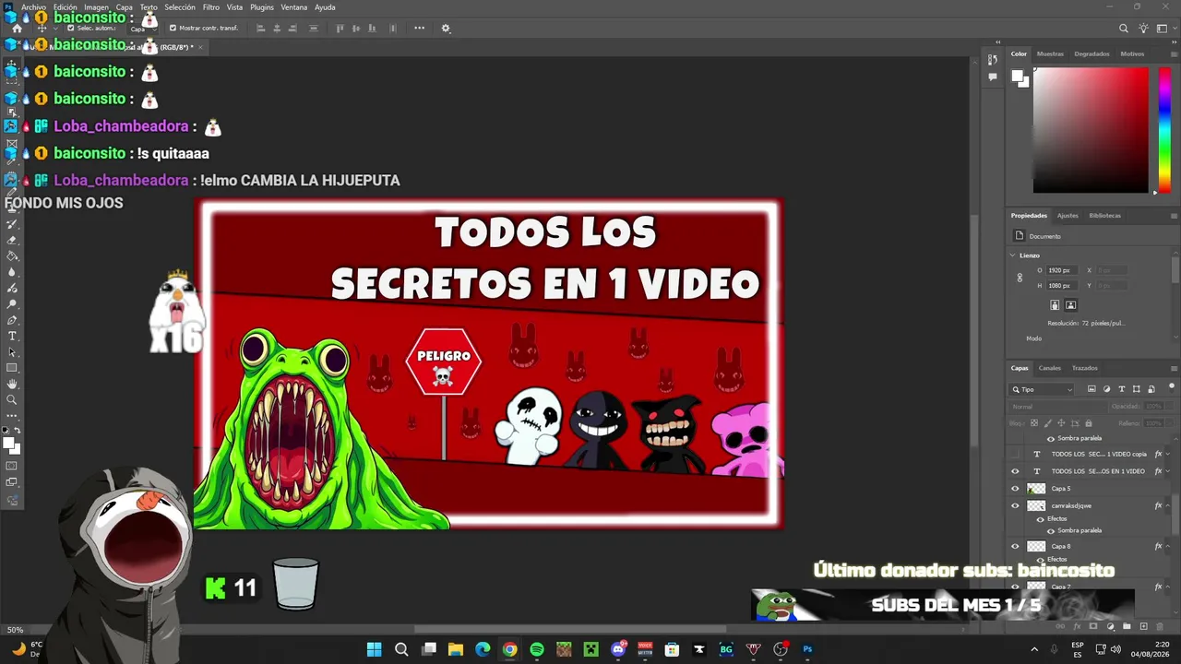Show the hidden 'TODOS LOS SEC... 1 VIDEO copia' layer
The image size is (1181, 664).
(1015, 455)
